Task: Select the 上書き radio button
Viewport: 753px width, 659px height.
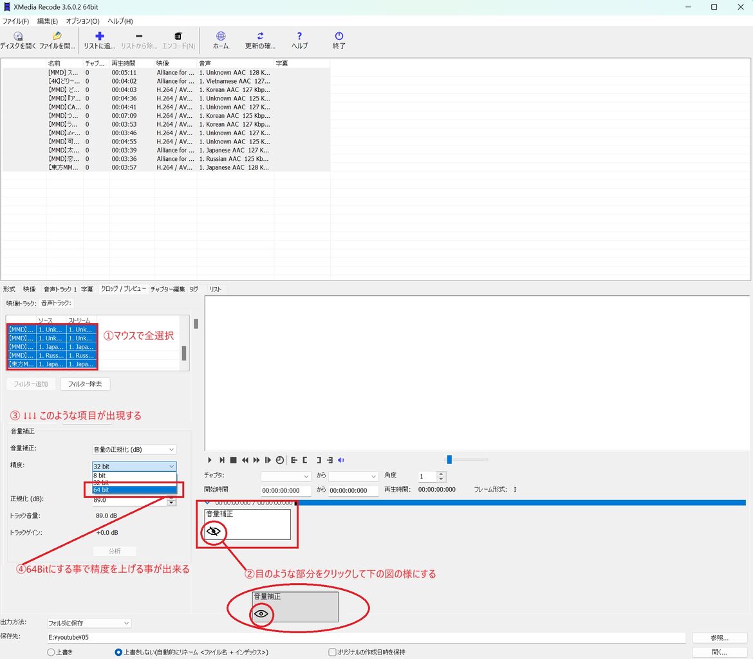Action: coord(51,653)
